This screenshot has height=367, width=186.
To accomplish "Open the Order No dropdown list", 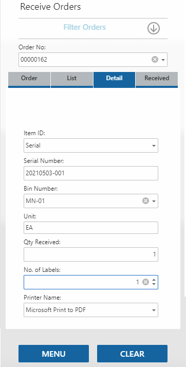I will pos(163,60).
